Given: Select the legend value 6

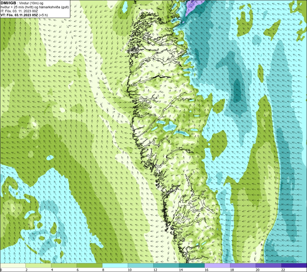Looking at the screenshot, I should [x=78, y=270].
